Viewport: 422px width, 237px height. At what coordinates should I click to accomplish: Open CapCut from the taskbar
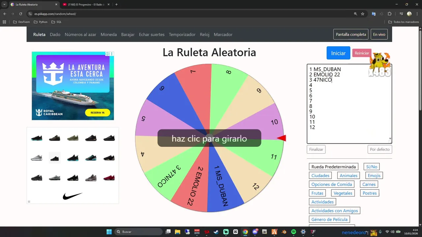(x=235, y=232)
